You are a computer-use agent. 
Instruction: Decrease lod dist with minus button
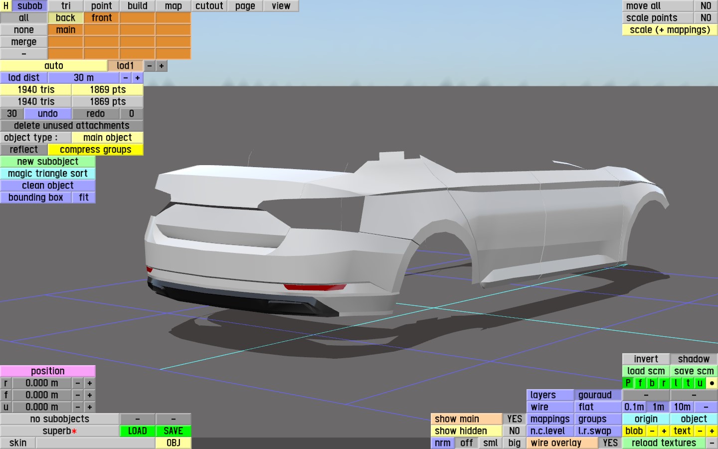tap(126, 78)
